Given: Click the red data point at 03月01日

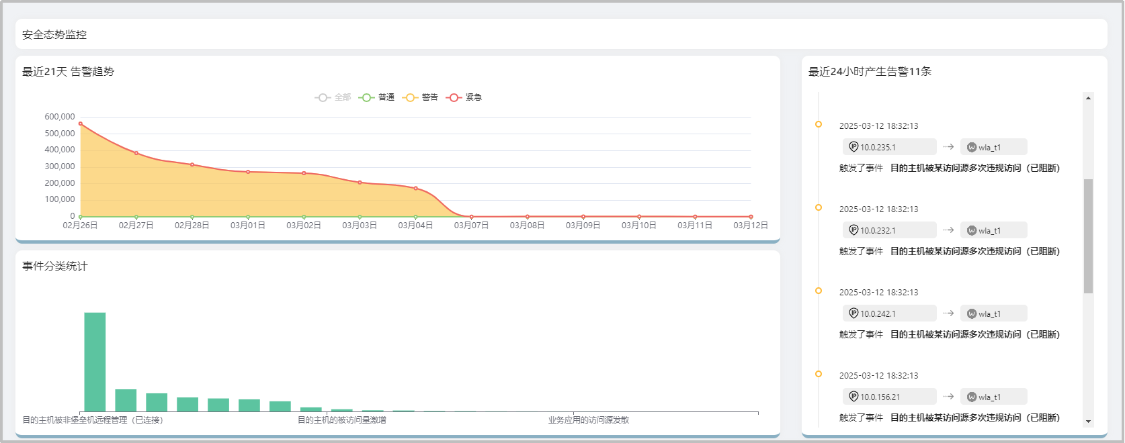Looking at the screenshot, I should pyautogui.click(x=248, y=172).
